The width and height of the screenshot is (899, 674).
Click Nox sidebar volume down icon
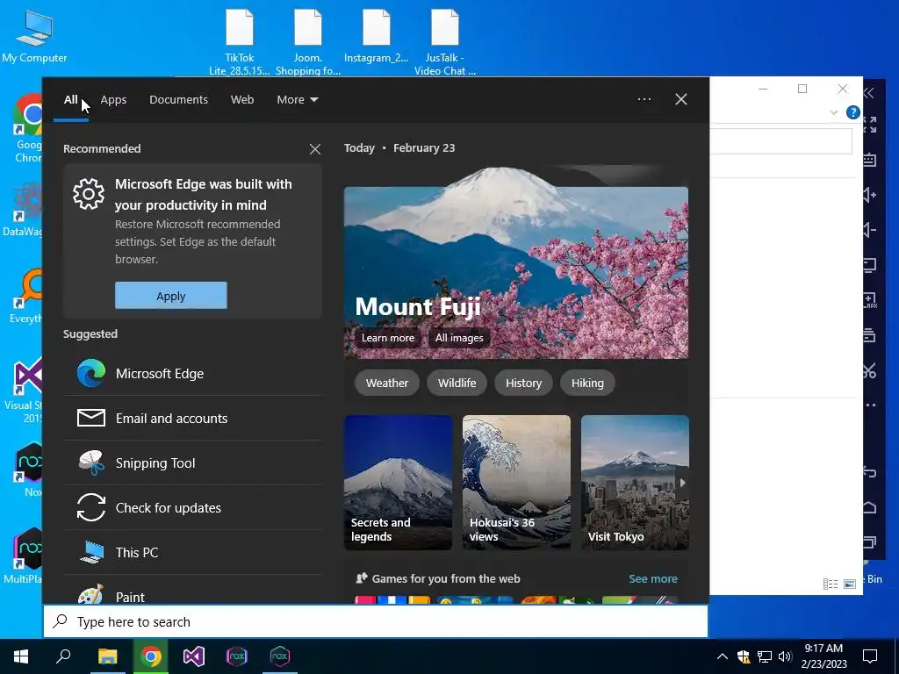point(869,231)
